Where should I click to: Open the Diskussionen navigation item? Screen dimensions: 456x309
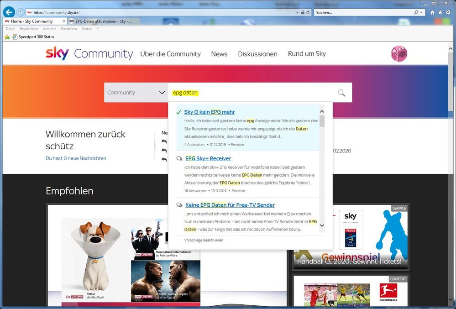(x=257, y=54)
